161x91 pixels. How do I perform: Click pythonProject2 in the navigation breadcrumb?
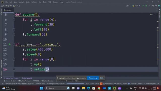[x=6, y=6]
